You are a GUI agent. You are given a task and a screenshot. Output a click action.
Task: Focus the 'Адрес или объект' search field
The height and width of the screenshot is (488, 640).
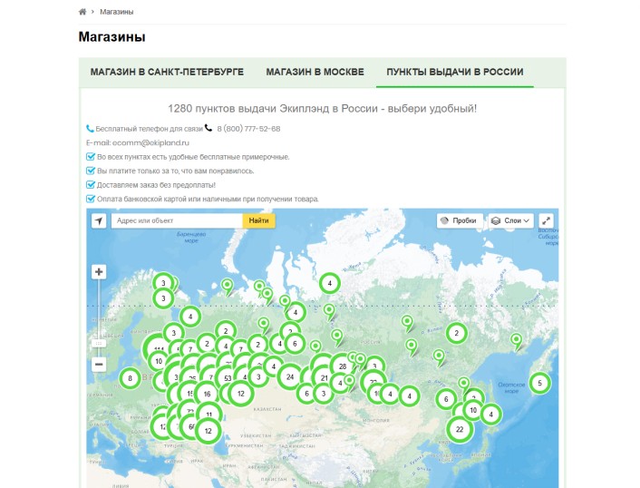pyautogui.click(x=177, y=220)
